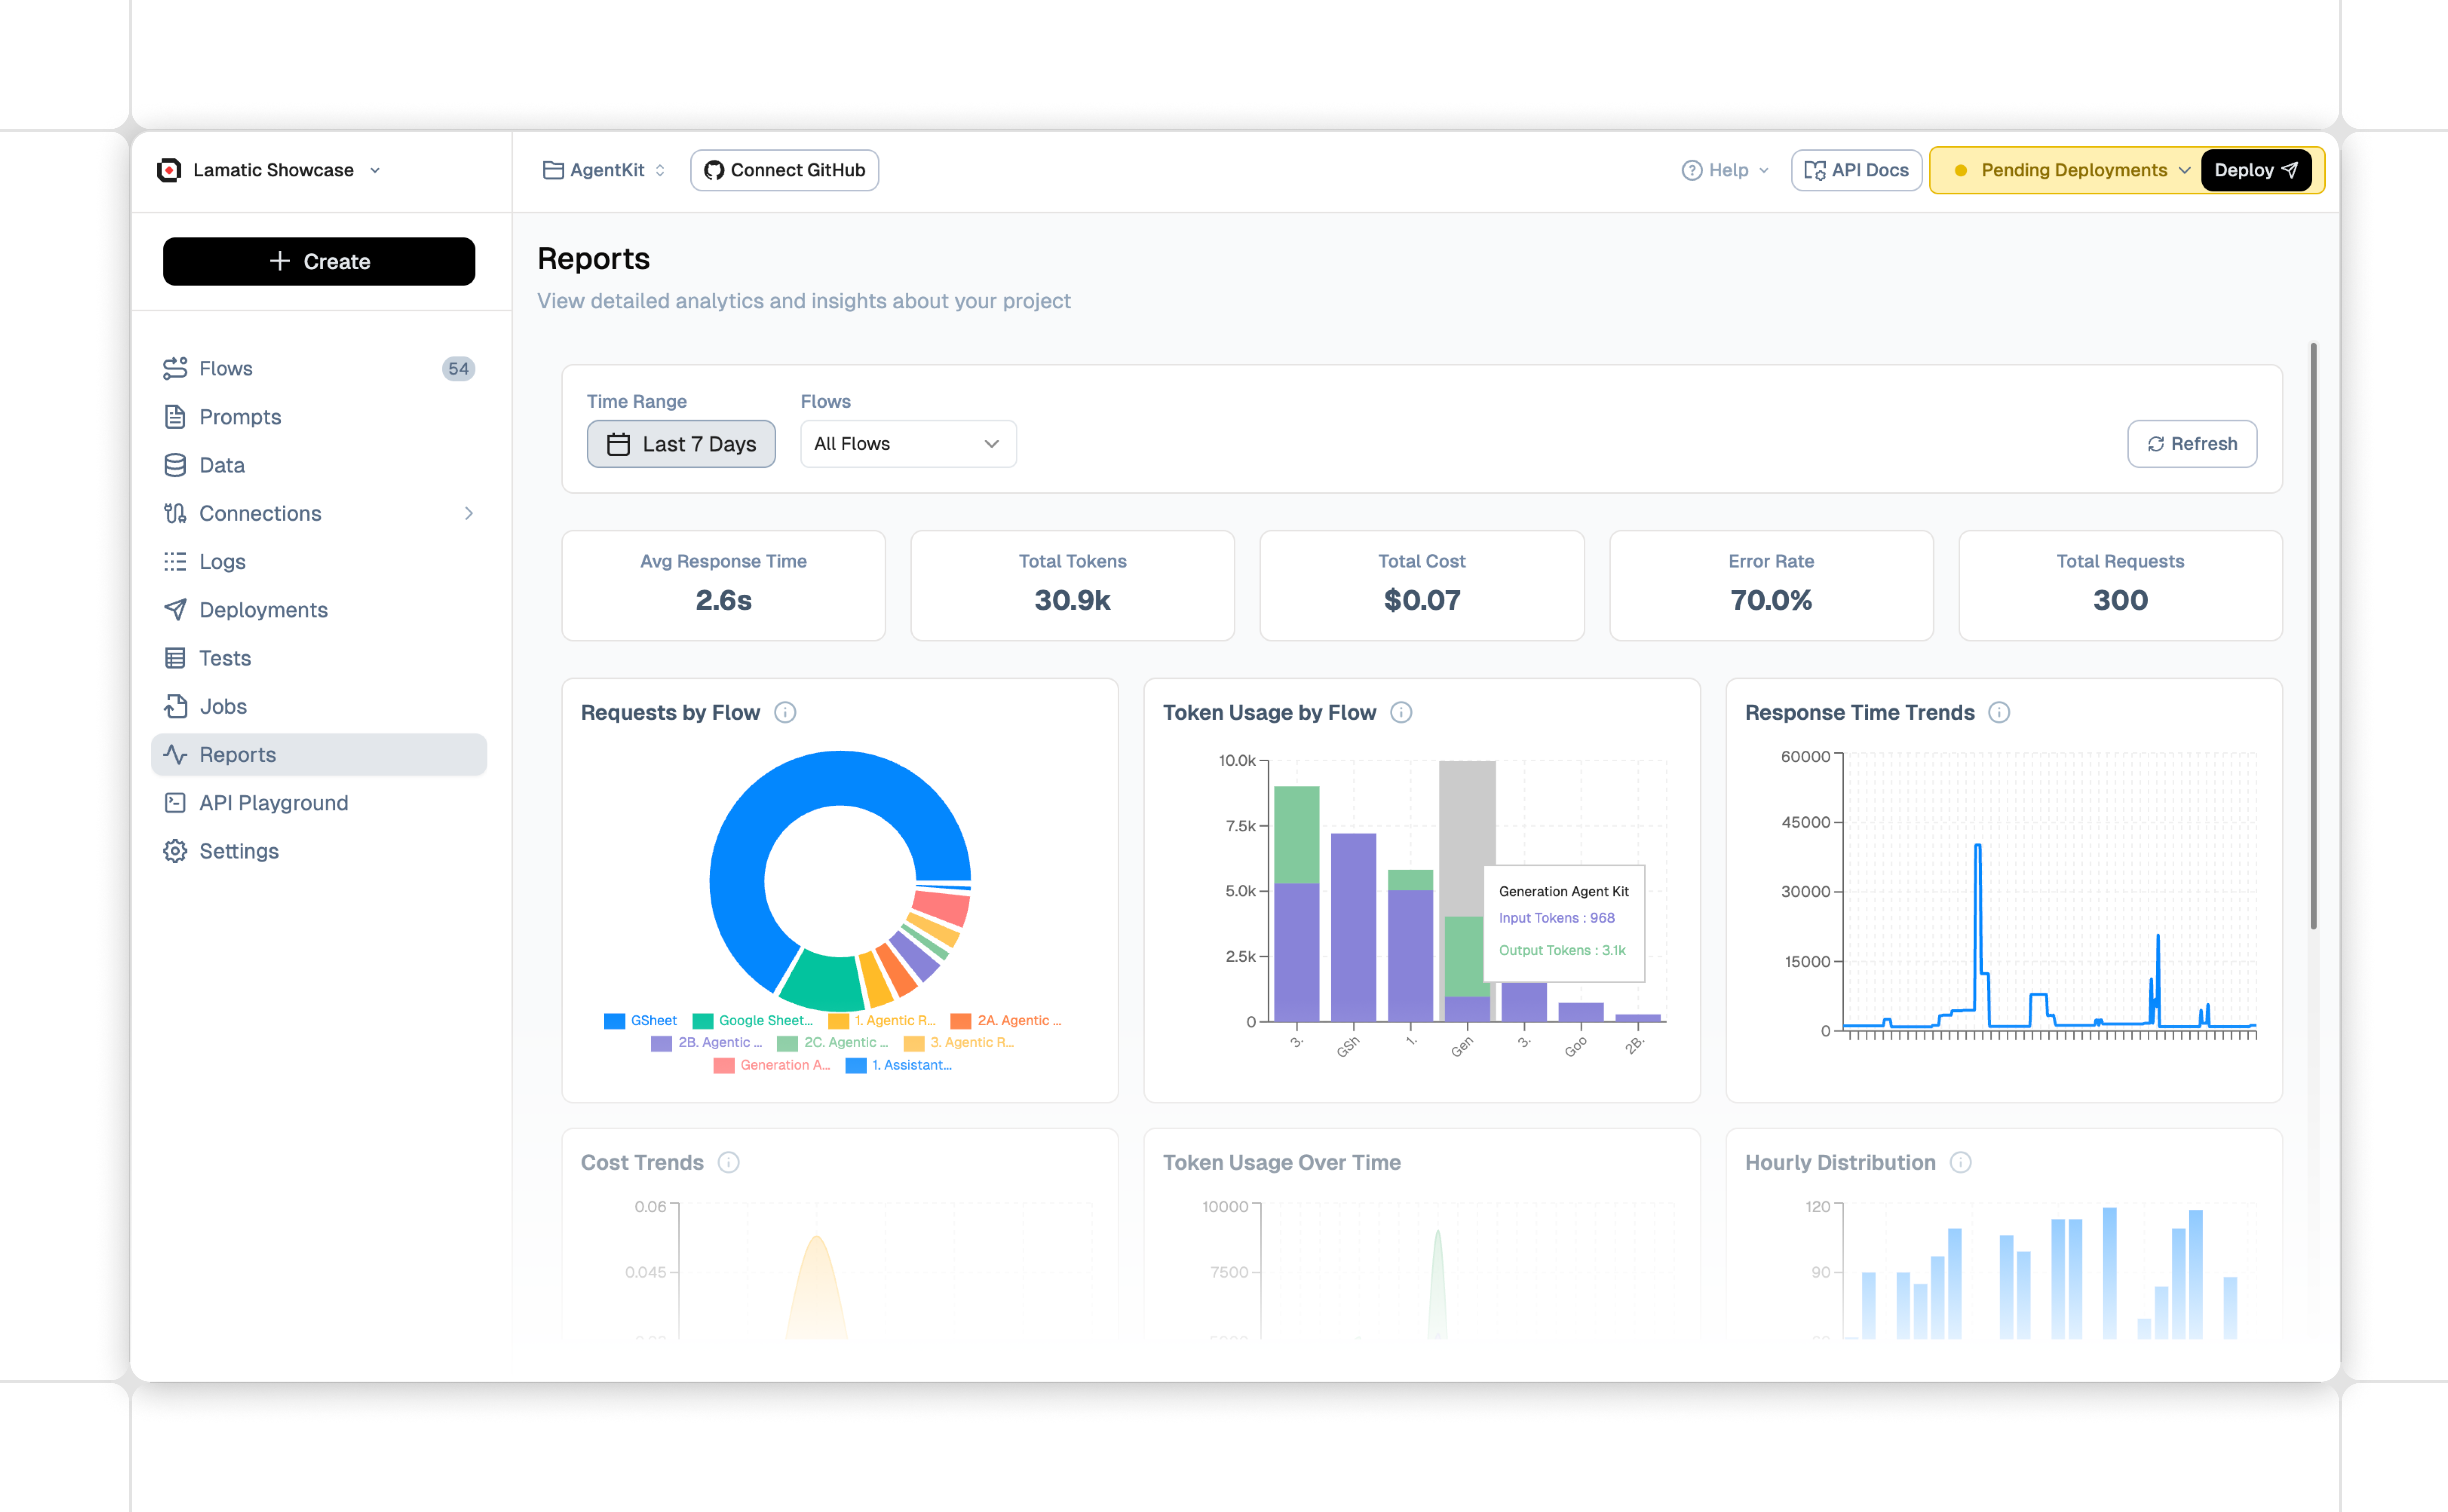This screenshot has width=2448, height=1512.
Task: Go to API Playground in the sidebar
Action: click(x=273, y=802)
